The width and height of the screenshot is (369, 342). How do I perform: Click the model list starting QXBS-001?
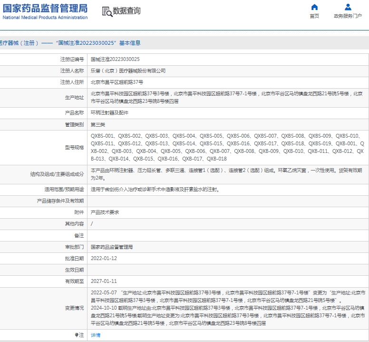tap(227, 147)
